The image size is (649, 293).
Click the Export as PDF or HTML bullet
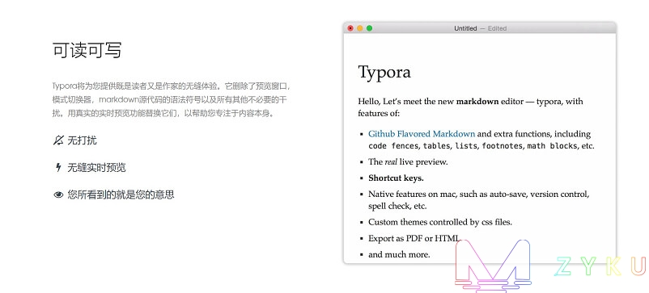(x=414, y=238)
